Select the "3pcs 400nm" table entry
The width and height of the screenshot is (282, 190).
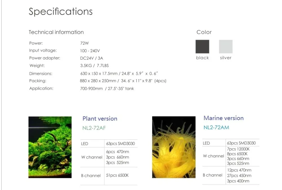click(238, 181)
